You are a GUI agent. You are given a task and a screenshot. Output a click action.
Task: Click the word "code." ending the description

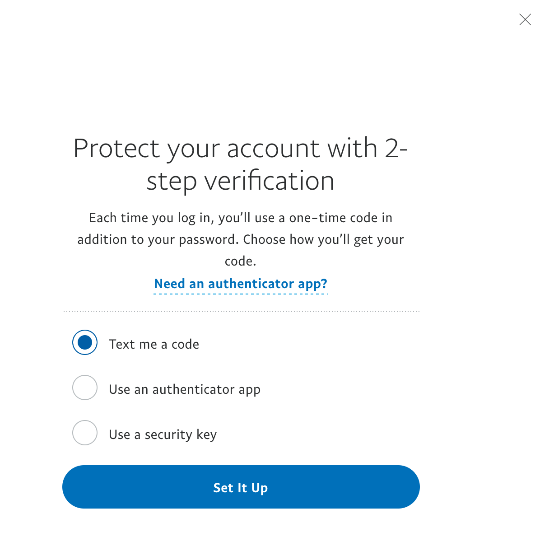pyautogui.click(x=241, y=261)
